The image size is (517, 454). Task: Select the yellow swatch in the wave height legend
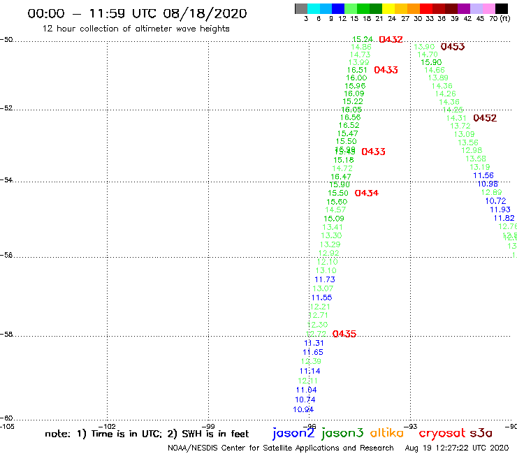(x=388, y=8)
